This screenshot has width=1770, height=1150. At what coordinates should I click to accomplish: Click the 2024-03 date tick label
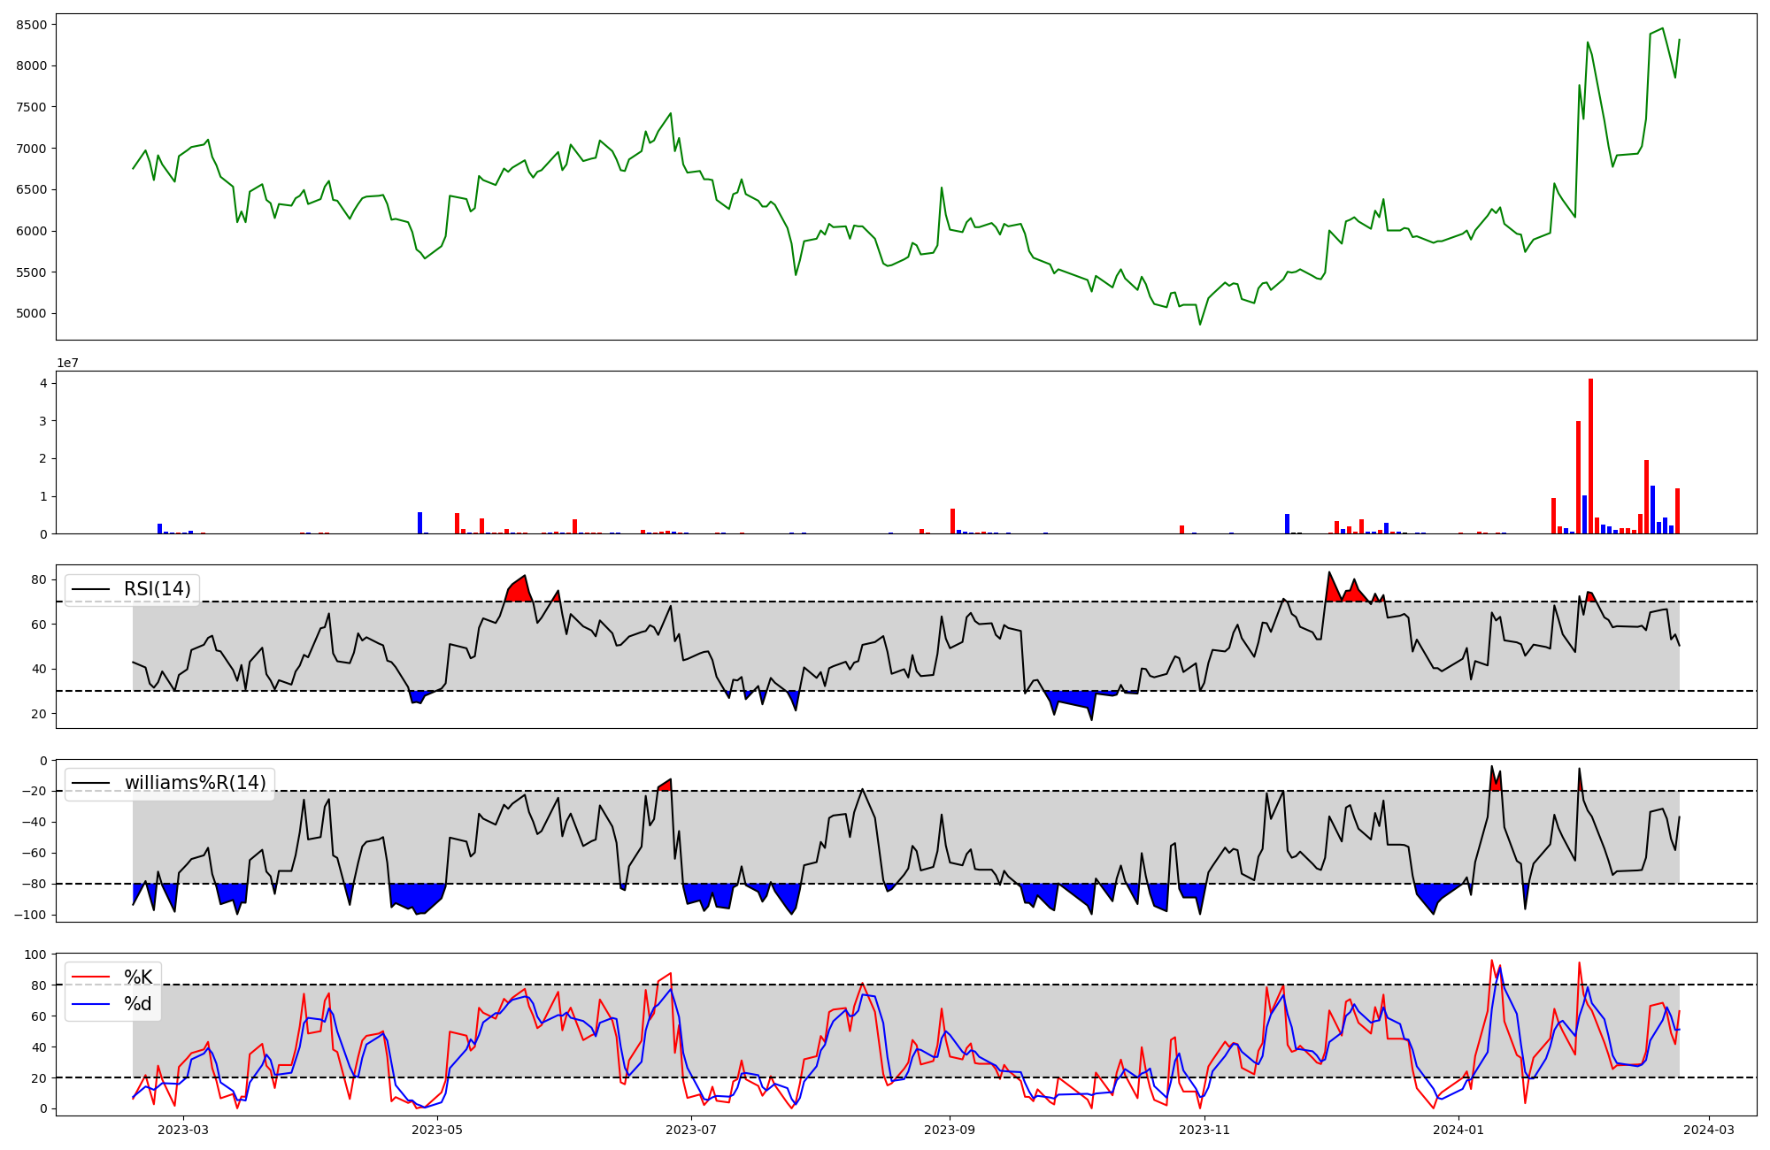[1708, 1130]
